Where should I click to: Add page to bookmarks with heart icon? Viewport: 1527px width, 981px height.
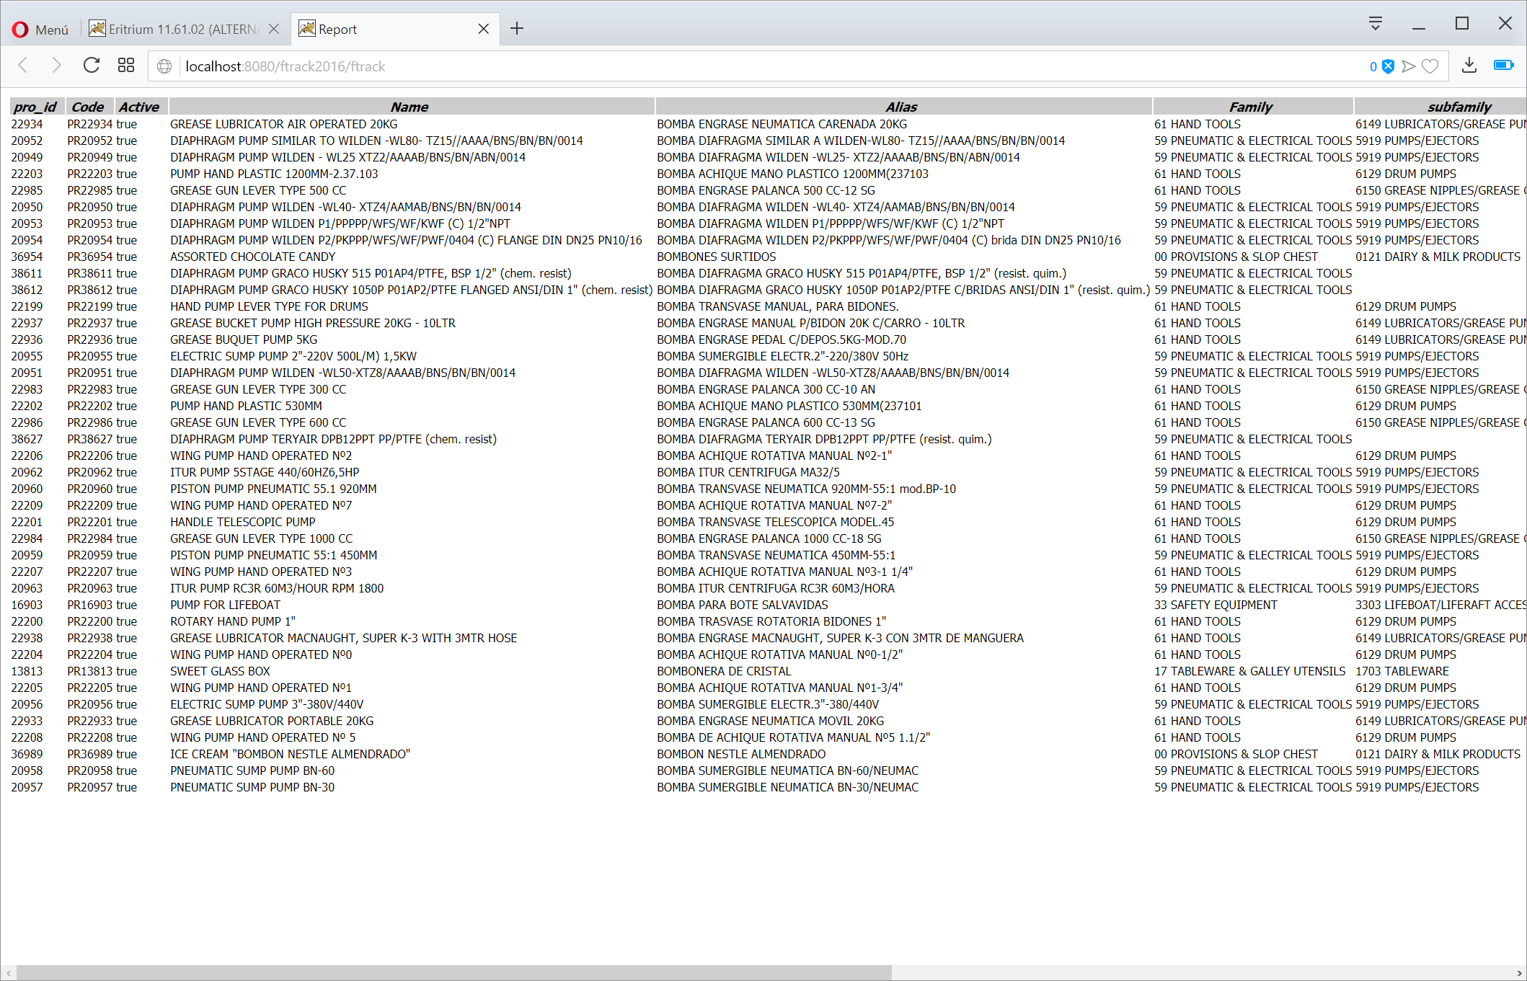pos(1430,66)
